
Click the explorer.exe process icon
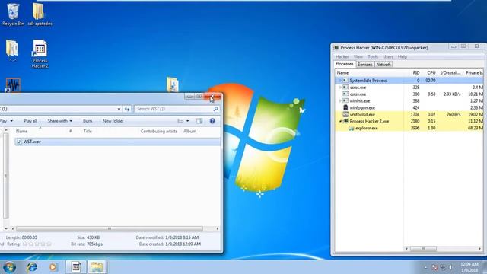(x=352, y=128)
